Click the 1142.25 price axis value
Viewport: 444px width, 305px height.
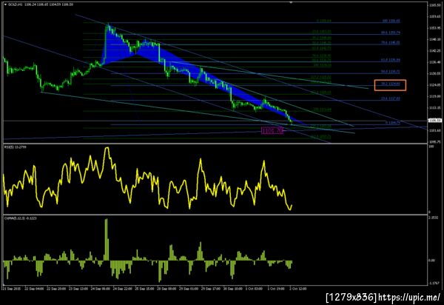(434, 50)
